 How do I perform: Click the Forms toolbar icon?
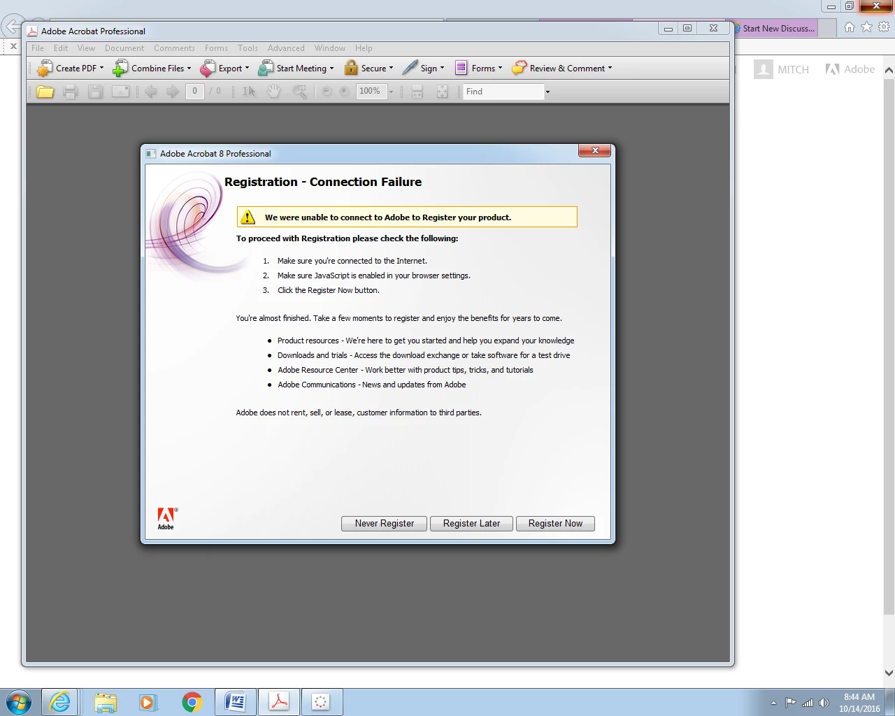click(x=461, y=68)
